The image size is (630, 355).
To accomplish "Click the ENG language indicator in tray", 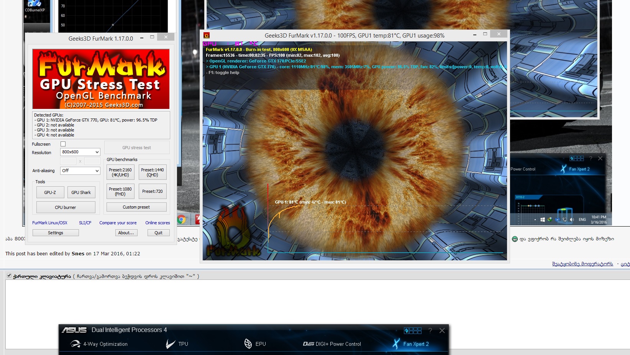I will [x=582, y=220].
